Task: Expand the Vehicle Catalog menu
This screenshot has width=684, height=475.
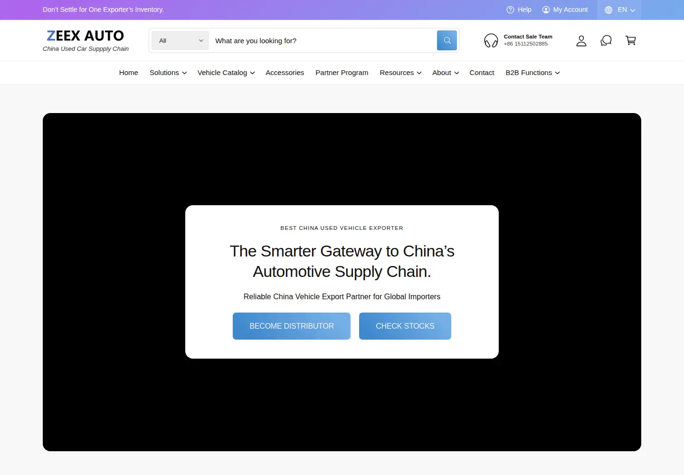Action: (226, 73)
